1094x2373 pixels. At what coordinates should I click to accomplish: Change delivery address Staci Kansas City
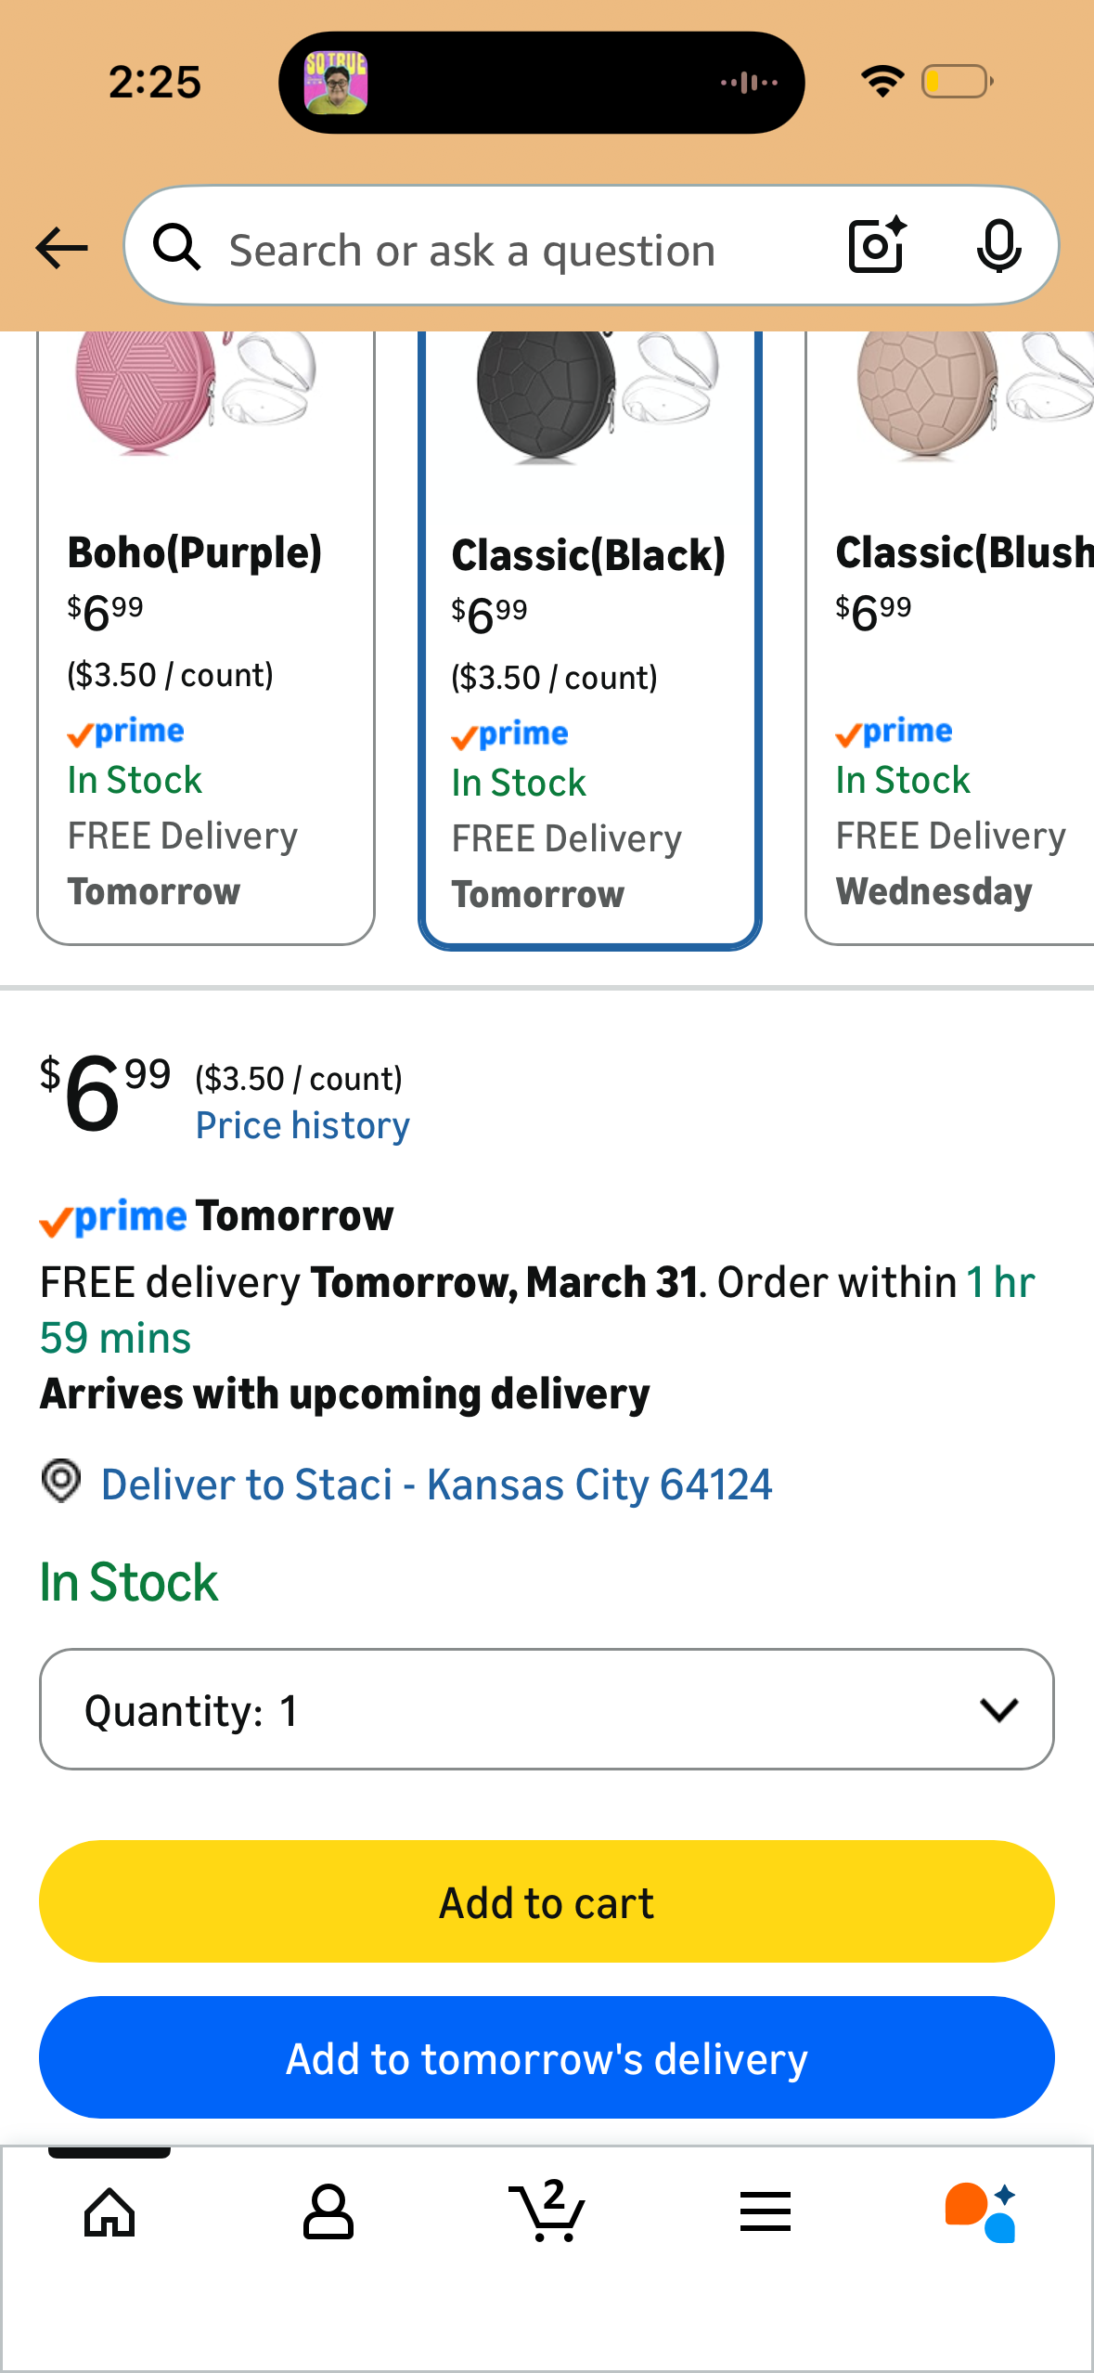pyautogui.click(x=436, y=1484)
